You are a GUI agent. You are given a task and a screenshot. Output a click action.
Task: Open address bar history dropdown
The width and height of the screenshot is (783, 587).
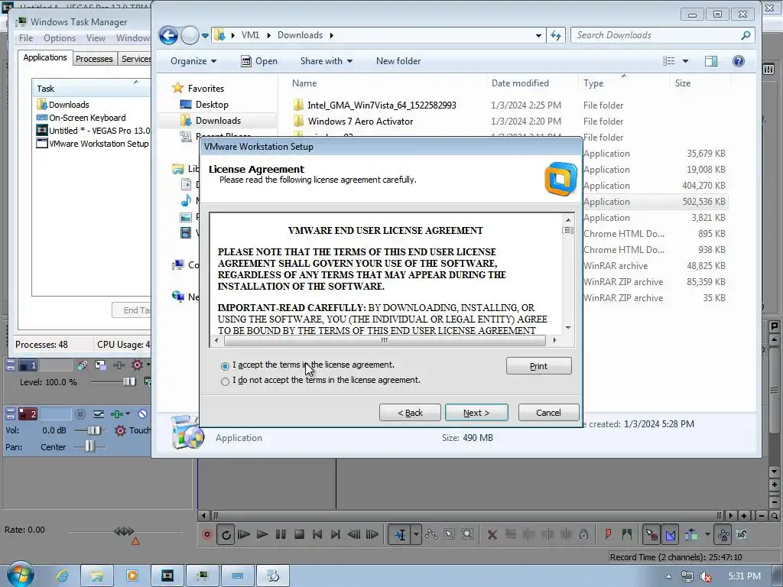point(538,35)
